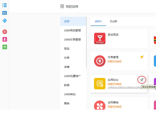Open the 全网营销 red dots app icon
This screenshot has height=114, width=156.
click(x=100, y=105)
